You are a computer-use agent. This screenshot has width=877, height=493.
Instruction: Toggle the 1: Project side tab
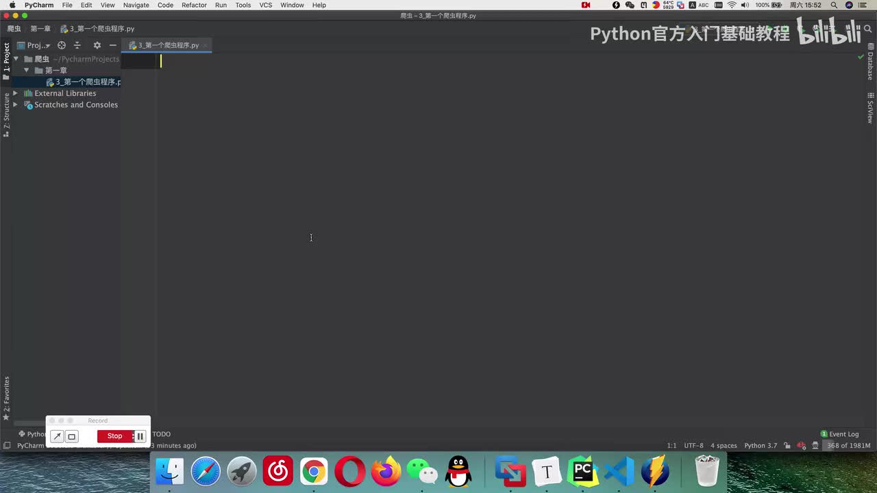click(6, 62)
